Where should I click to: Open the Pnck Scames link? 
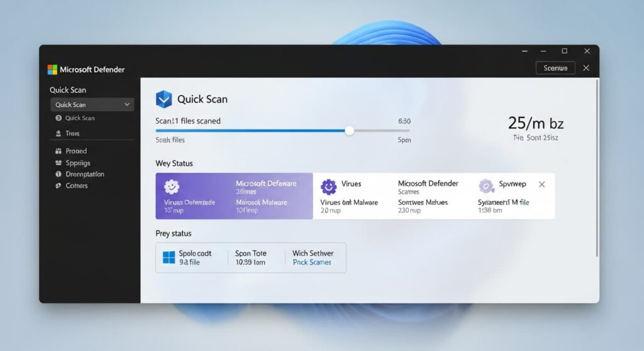click(x=312, y=262)
